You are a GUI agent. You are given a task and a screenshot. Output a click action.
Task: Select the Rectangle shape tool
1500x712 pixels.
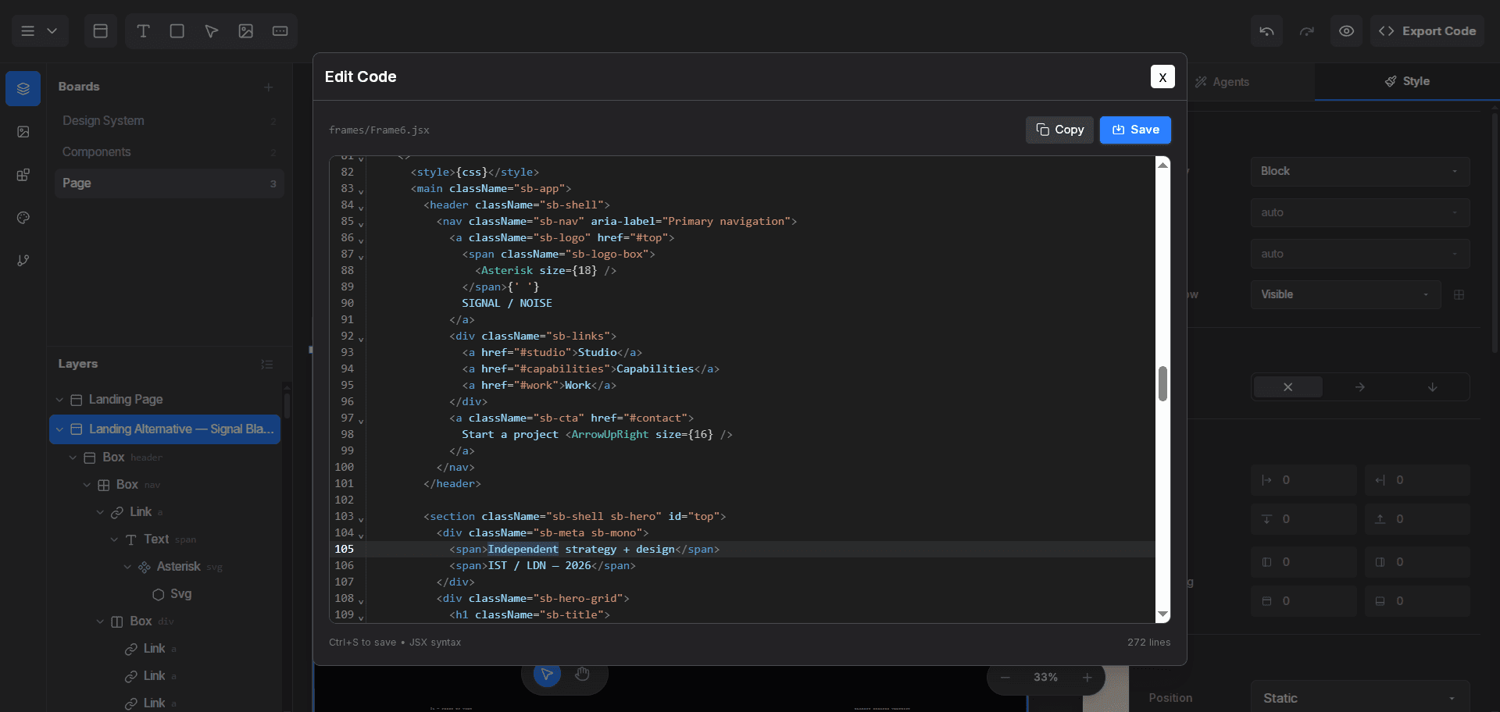click(x=177, y=31)
